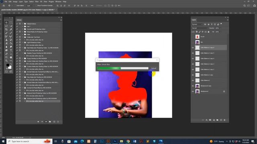Expand the Default Actions set
Screen dimensions: 257x144
coord(22,24)
